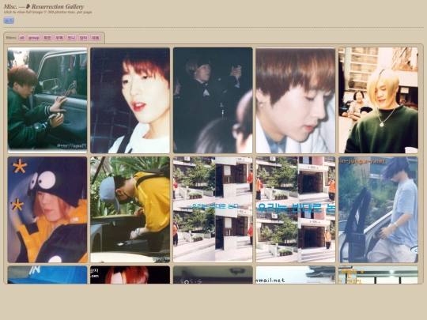427x320 pixels.
Task: Open photo of person in yellow shirt bending over car
Action: coord(130,209)
